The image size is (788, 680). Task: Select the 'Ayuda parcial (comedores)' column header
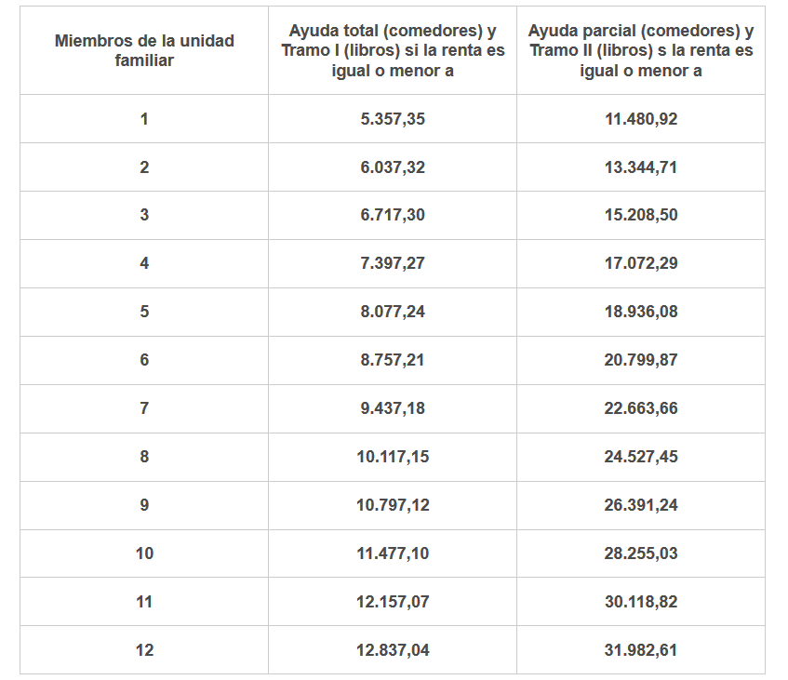click(641, 50)
